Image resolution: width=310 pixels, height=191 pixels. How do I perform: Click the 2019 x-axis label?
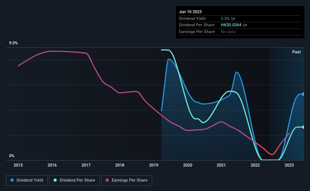[x=154, y=165]
